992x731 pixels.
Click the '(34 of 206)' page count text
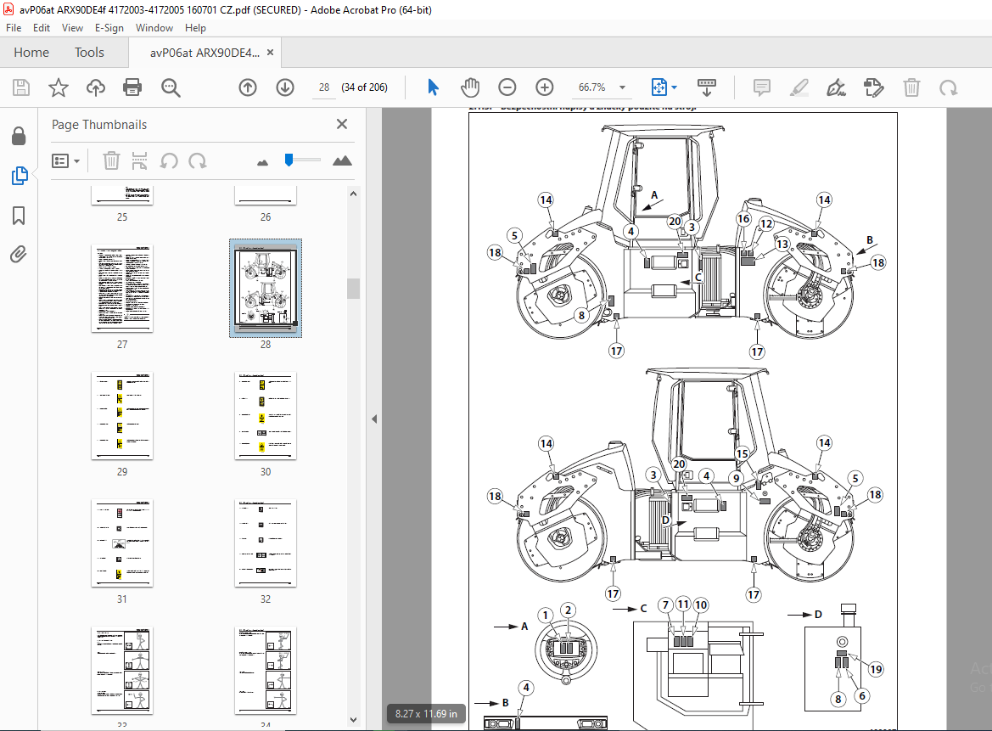pos(364,87)
